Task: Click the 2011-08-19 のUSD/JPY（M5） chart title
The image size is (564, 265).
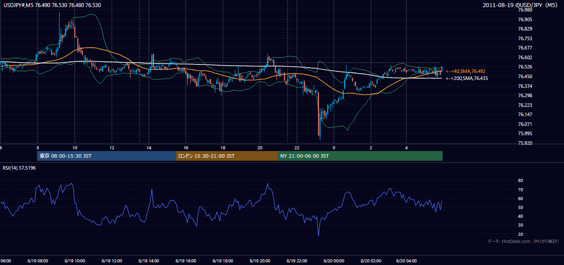Action: [521, 5]
